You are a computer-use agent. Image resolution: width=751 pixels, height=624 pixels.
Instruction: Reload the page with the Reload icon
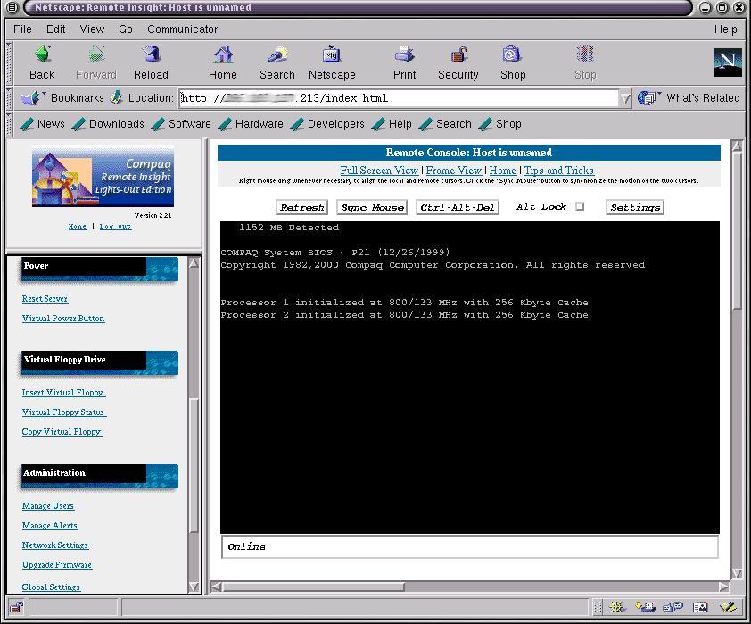(x=151, y=61)
